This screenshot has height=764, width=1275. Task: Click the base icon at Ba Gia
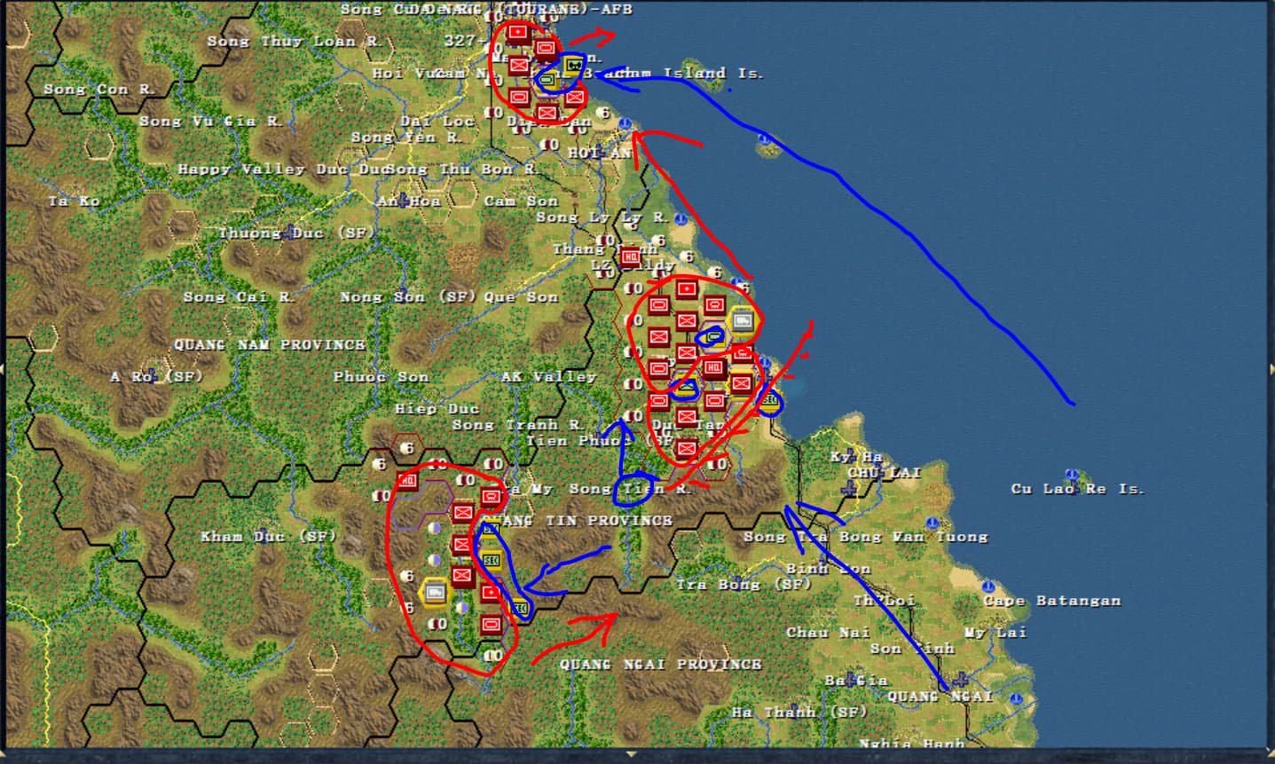click(x=852, y=681)
